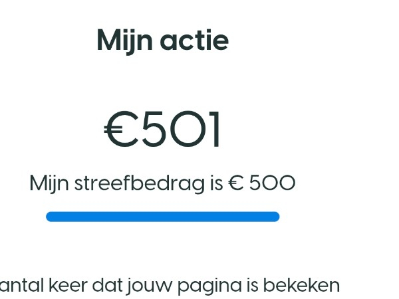The height and width of the screenshot is (299, 399).
Task: Select the €501 raised amount
Action: click(x=163, y=130)
